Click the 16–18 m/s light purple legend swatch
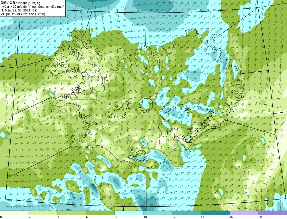Image resolution: width=287 pixels, height=219 pixels. (244, 213)
